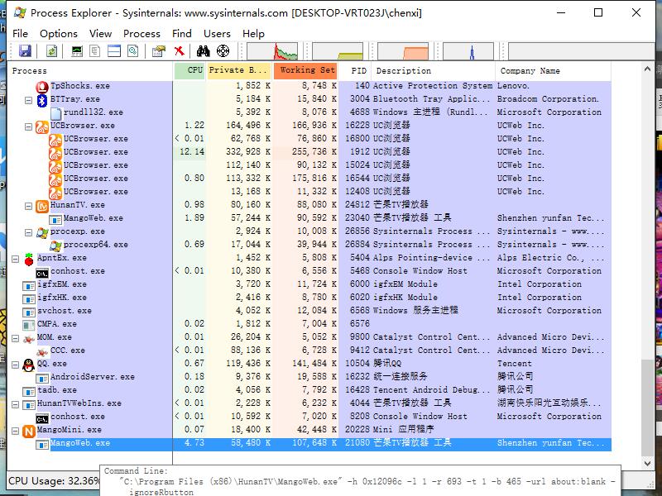Click the CPU Usage status bar entry
The image size is (662, 496).
54,481
